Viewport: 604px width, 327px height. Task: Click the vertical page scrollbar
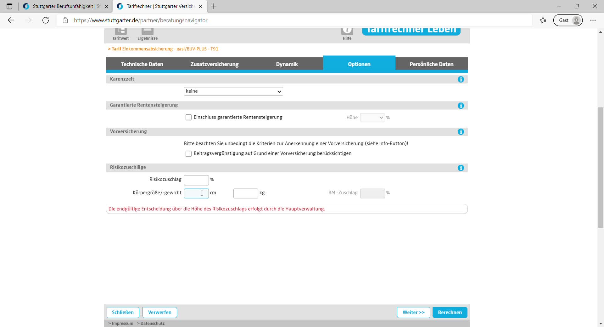pyautogui.click(x=601, y=167)
